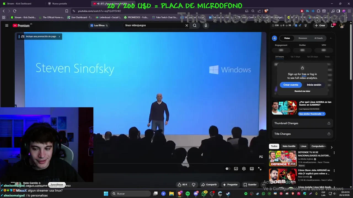The height and width of the screenshot is (198, 353).
Task: Bookmark this page in the address bar
Action: [x=66, y=11]
